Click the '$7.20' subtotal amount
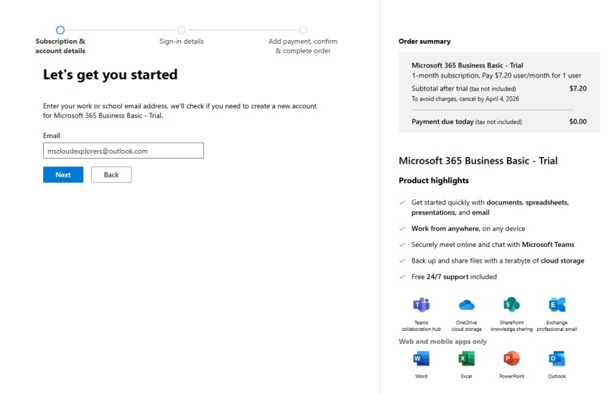614x394 pixels. point(578,88)
